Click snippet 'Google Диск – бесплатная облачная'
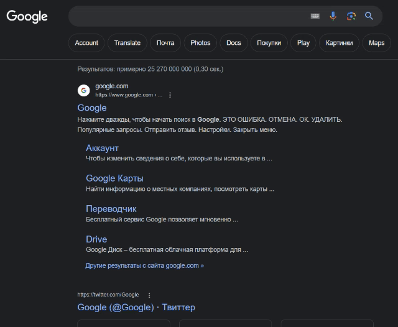This screenshot has height=327, width=398. [x=167, y=250]
